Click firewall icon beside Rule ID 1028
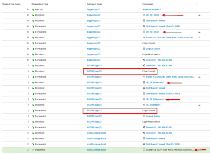The height and width of the screenshot is (154, 210). [144, 26]
